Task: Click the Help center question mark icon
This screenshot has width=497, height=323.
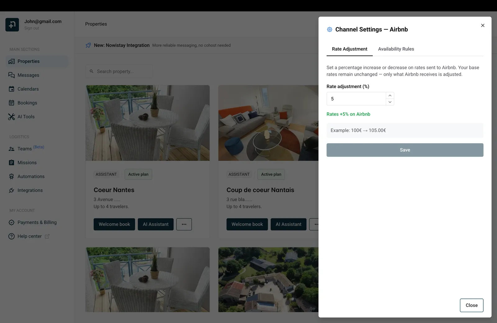Action: (x=11, y=236)
